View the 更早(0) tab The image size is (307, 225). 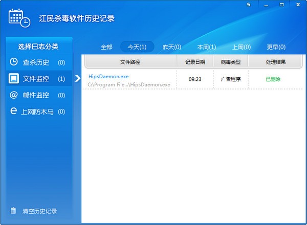pyautogui.click(x=276, y=47)
